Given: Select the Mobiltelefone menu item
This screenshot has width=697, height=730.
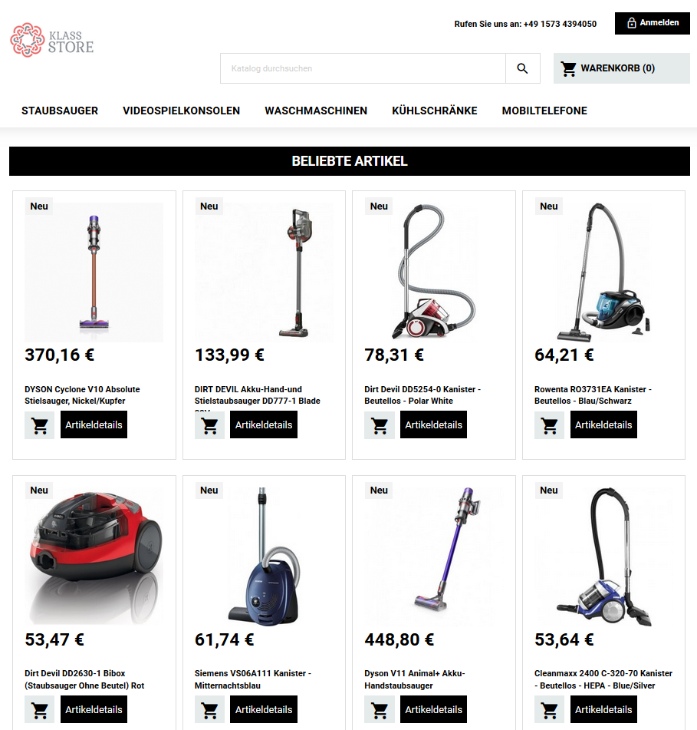Looking at the screenshot, I should click(544, 111).
